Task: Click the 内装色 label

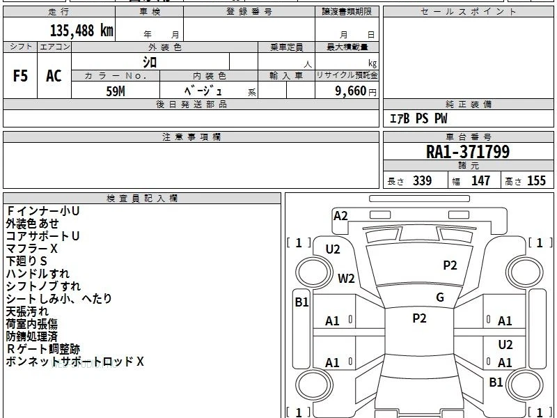Action: click(x=209, y=76)
